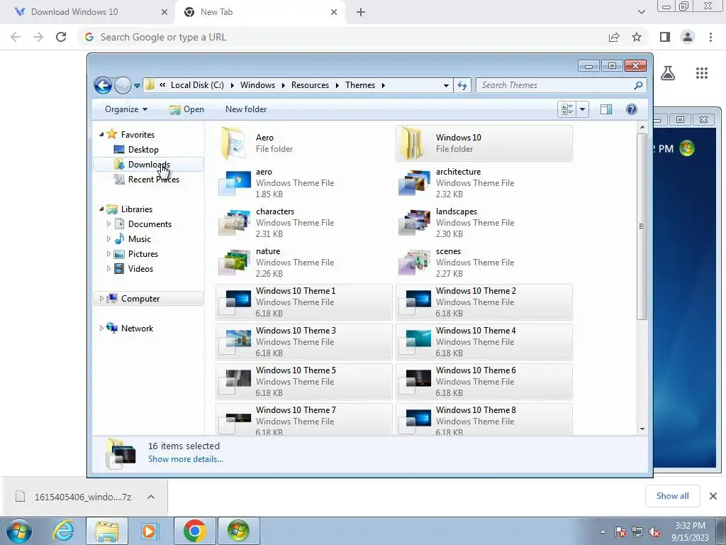This screenshot has height=545, width=726.
Task: Select Network in navigation pane
Action: (137, 329)
